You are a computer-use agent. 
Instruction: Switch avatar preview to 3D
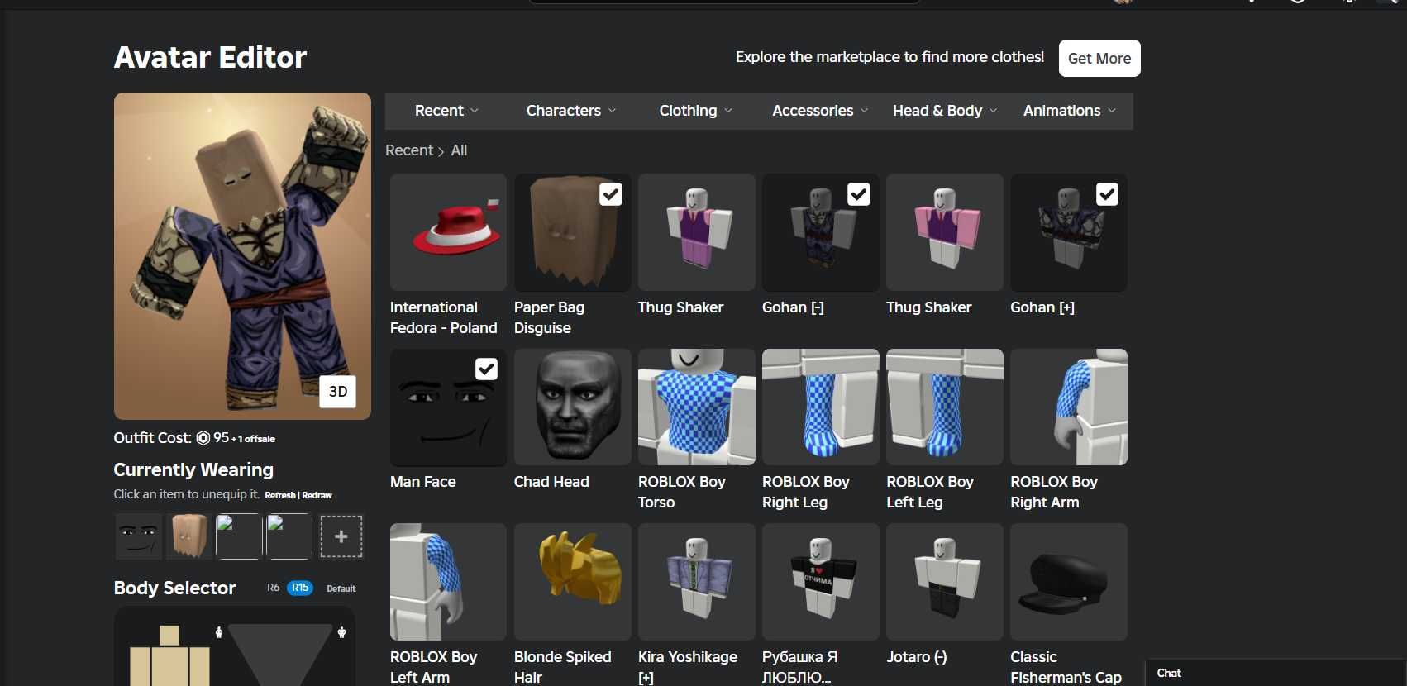[338, 392]
